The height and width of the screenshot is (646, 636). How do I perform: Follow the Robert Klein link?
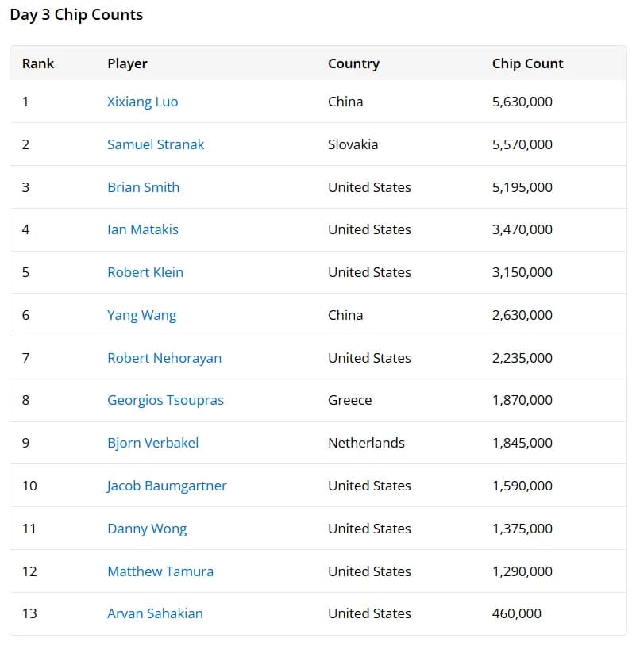coord(145,272)
